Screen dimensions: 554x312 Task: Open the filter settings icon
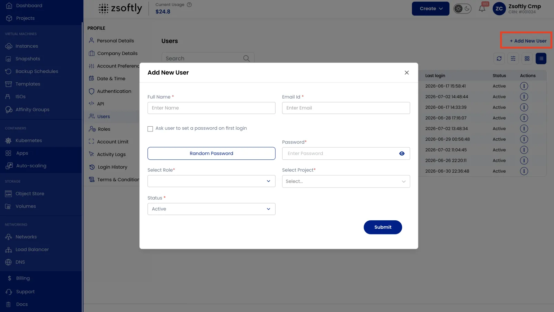[513, 58]
